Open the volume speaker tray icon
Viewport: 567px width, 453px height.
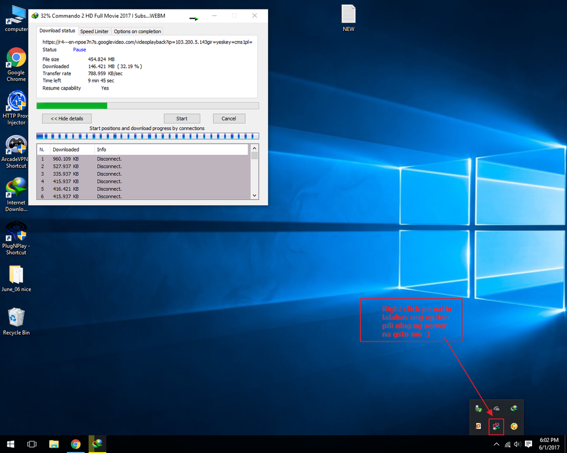click(518, 444)
